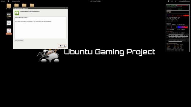Open the clock and calendar in top bar
The height and width of the screenshot is (107, 191).
tap(95, 1)
